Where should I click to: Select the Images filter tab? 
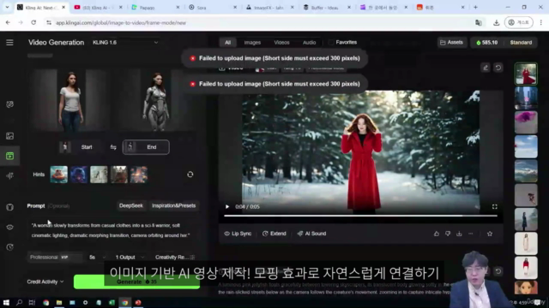point(252,43)
